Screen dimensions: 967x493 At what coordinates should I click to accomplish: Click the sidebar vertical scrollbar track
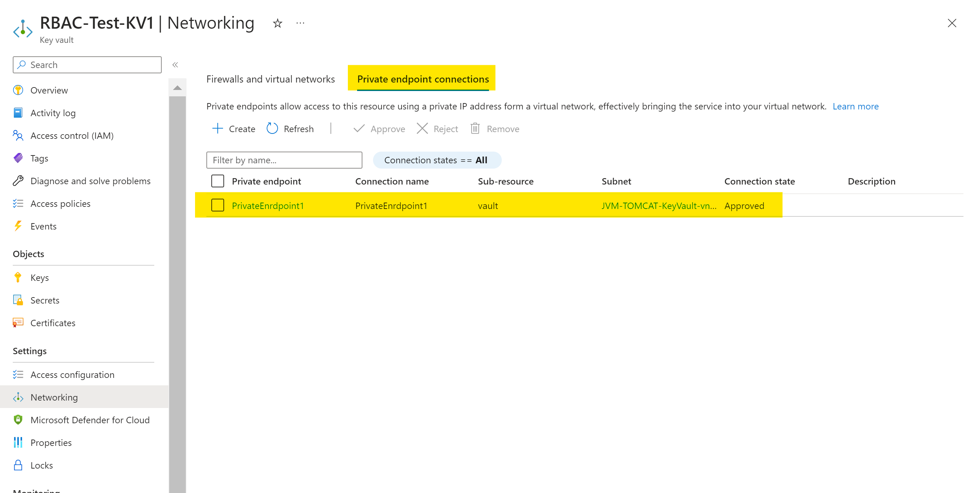point(178,294)
